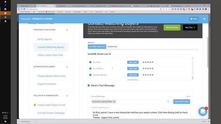
Task: Uncheck the Eric Peak contact checkbox
Action: tap(90, 62)
